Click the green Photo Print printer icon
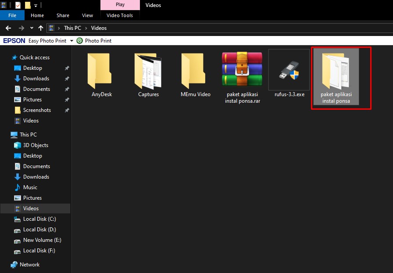This screenshot has width=393, height=273. [79, 40]
